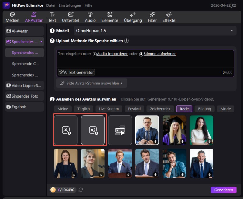Select the Audio toolbar icon
This screenshot has width=243, height=199.
(90, 17)
